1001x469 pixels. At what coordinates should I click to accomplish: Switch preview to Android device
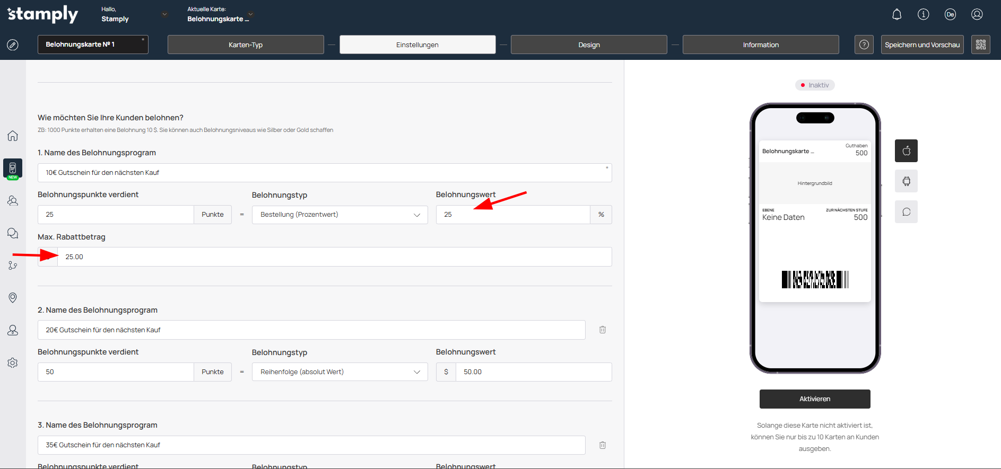906,181
